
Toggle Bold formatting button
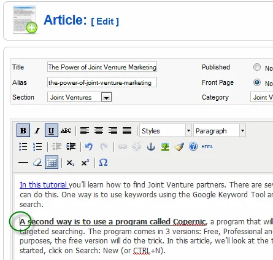[23, 130]
